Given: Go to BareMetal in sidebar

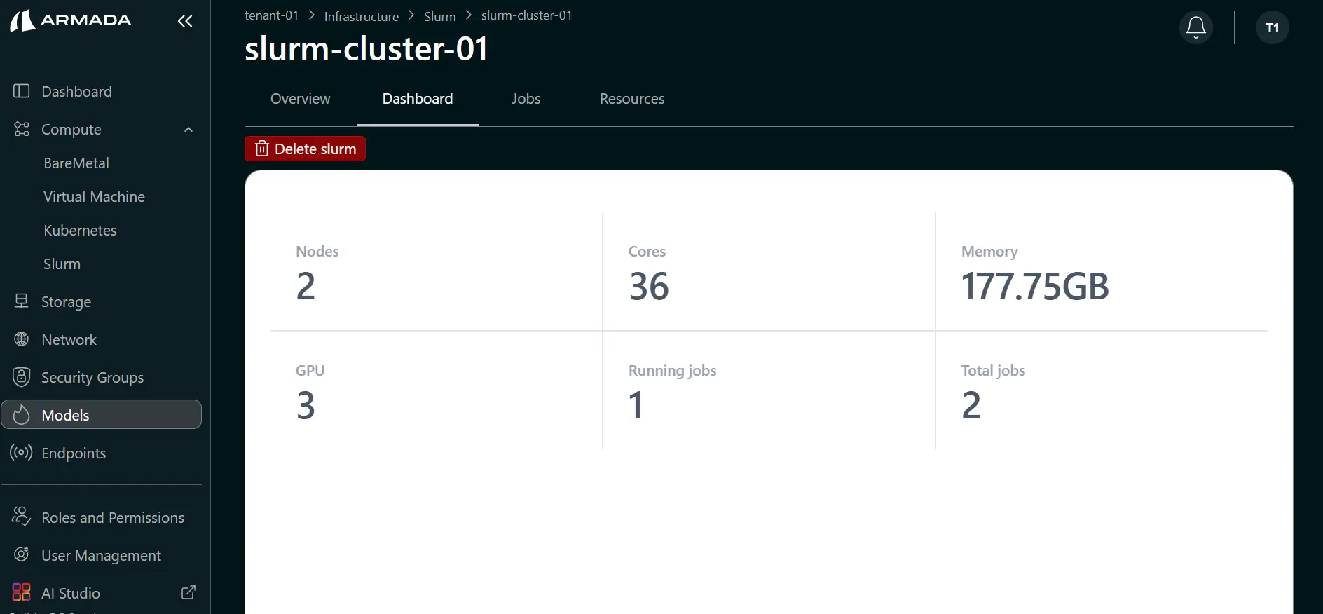Looking at the screenshot, I should click(x=76, y=163).
